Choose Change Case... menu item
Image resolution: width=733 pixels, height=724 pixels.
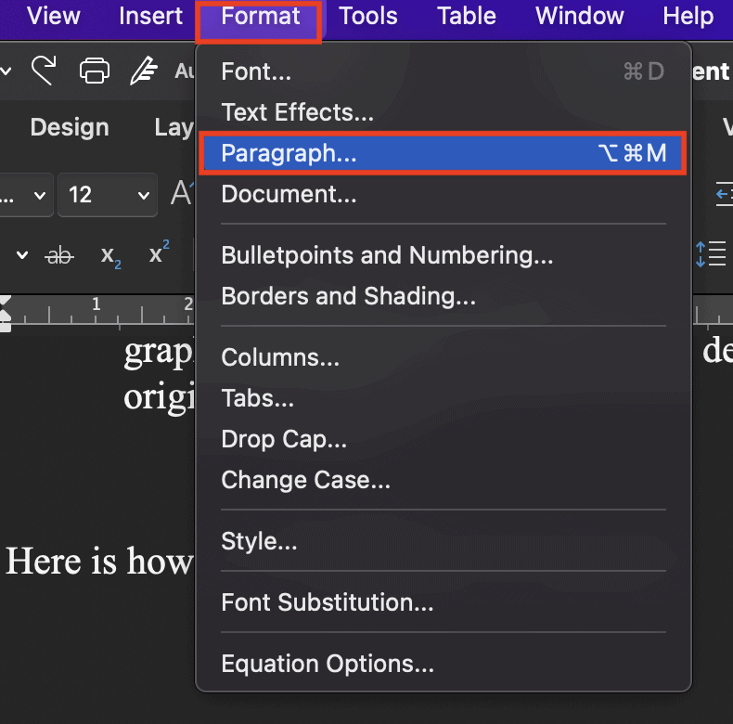(444, 480)
